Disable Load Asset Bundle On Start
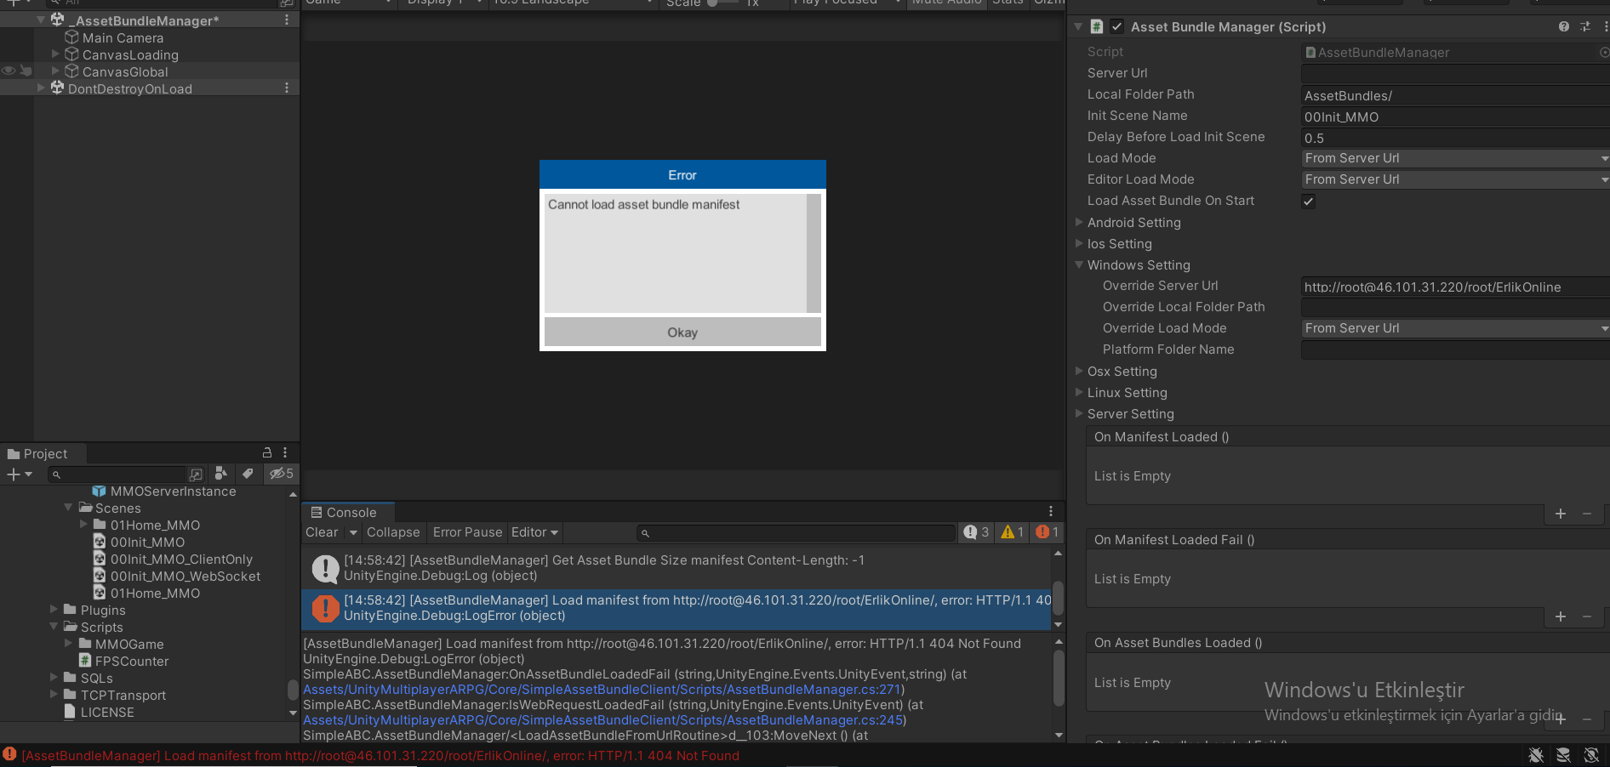Viewport: 1610px width, 767px height. click(x=1308, y=201)
